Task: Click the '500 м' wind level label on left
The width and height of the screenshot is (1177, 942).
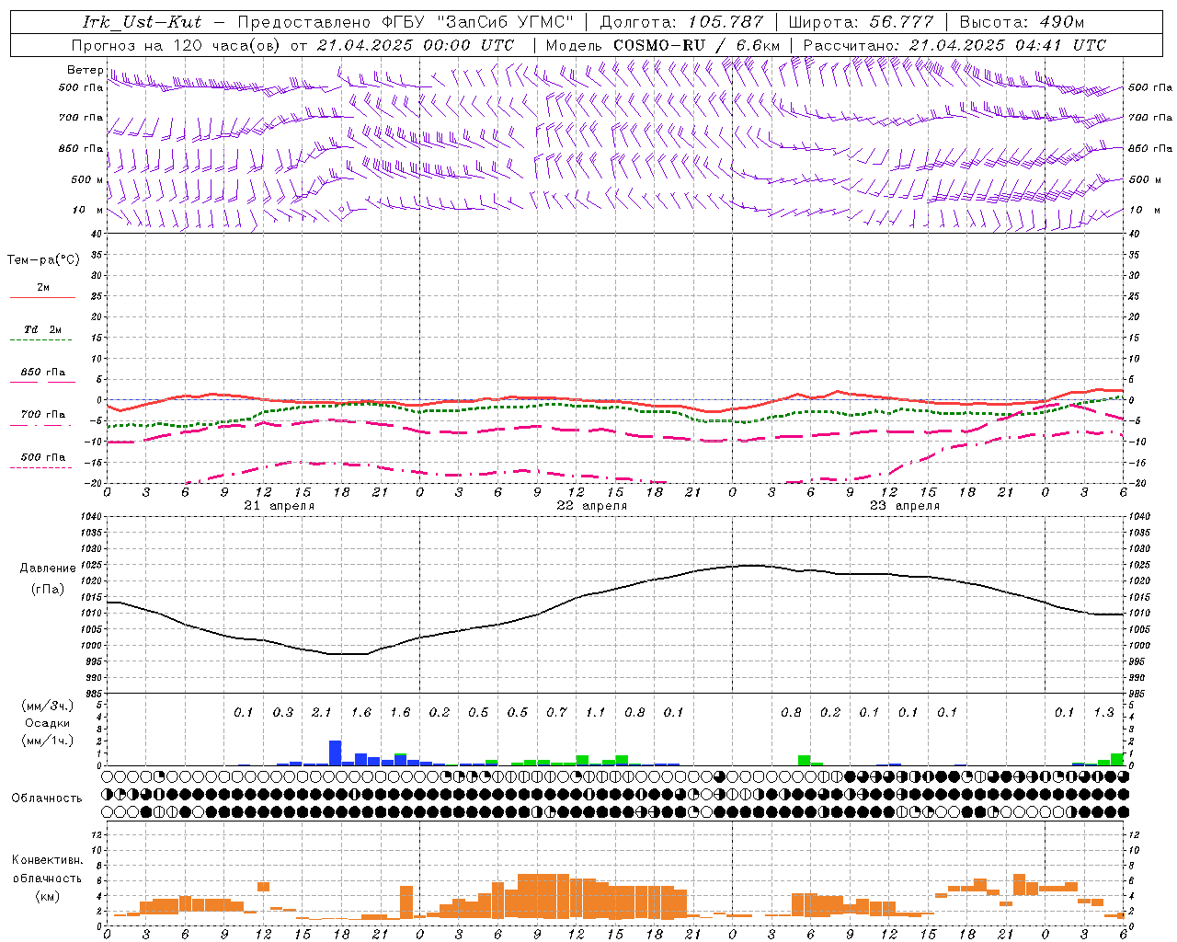Action: (x=87, y=179)
